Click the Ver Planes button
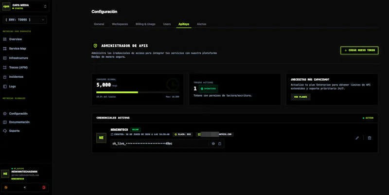 [x=301, y=97]
